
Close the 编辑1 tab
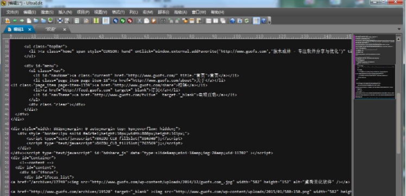[x=29, y=29]
